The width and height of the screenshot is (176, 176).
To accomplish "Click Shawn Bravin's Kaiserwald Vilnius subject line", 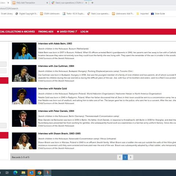I will point(77,139).
